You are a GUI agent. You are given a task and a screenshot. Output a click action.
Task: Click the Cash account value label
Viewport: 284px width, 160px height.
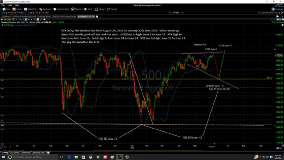point(37,13)
